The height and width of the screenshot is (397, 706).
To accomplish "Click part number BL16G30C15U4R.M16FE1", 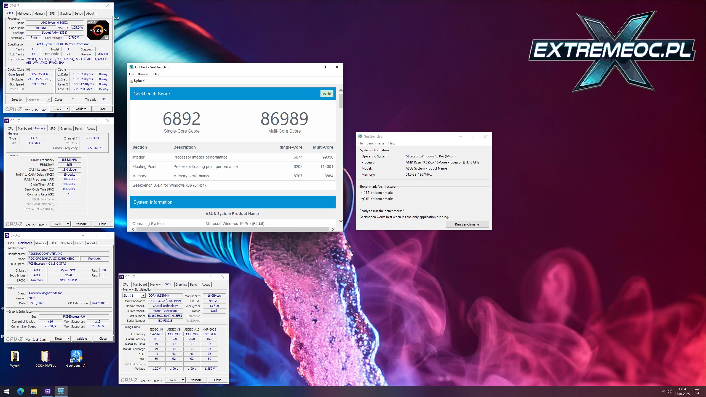I will coord(165,316).
